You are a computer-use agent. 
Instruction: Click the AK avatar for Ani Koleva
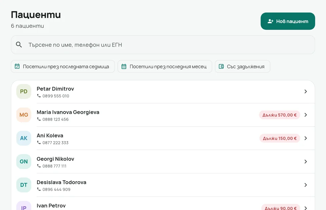(x=24, y=138)
